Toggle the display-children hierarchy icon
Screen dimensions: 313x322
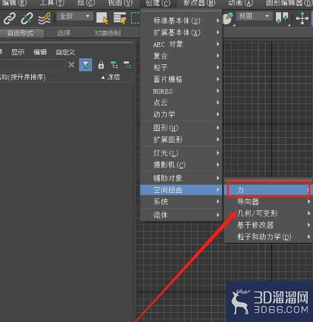[x=114, y=65]
